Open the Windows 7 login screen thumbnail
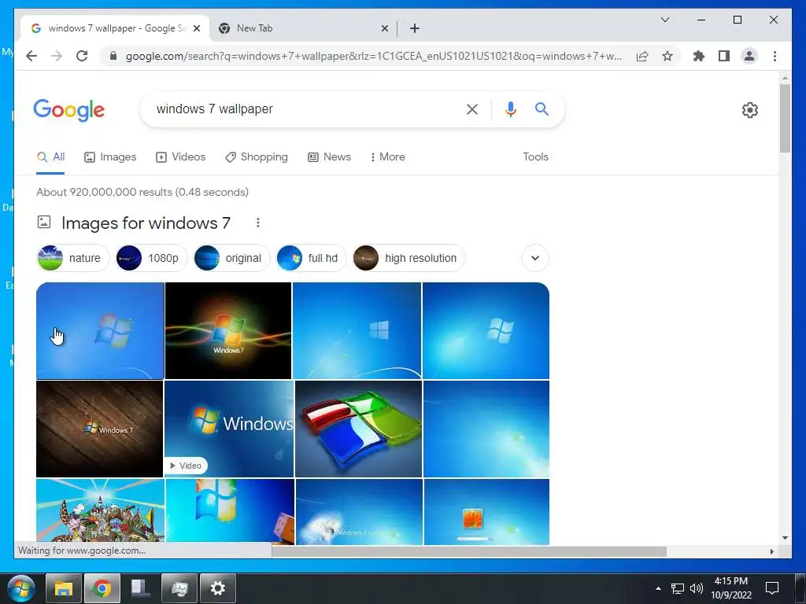This screenshot has height=604, width=806. tap(486, 511)
